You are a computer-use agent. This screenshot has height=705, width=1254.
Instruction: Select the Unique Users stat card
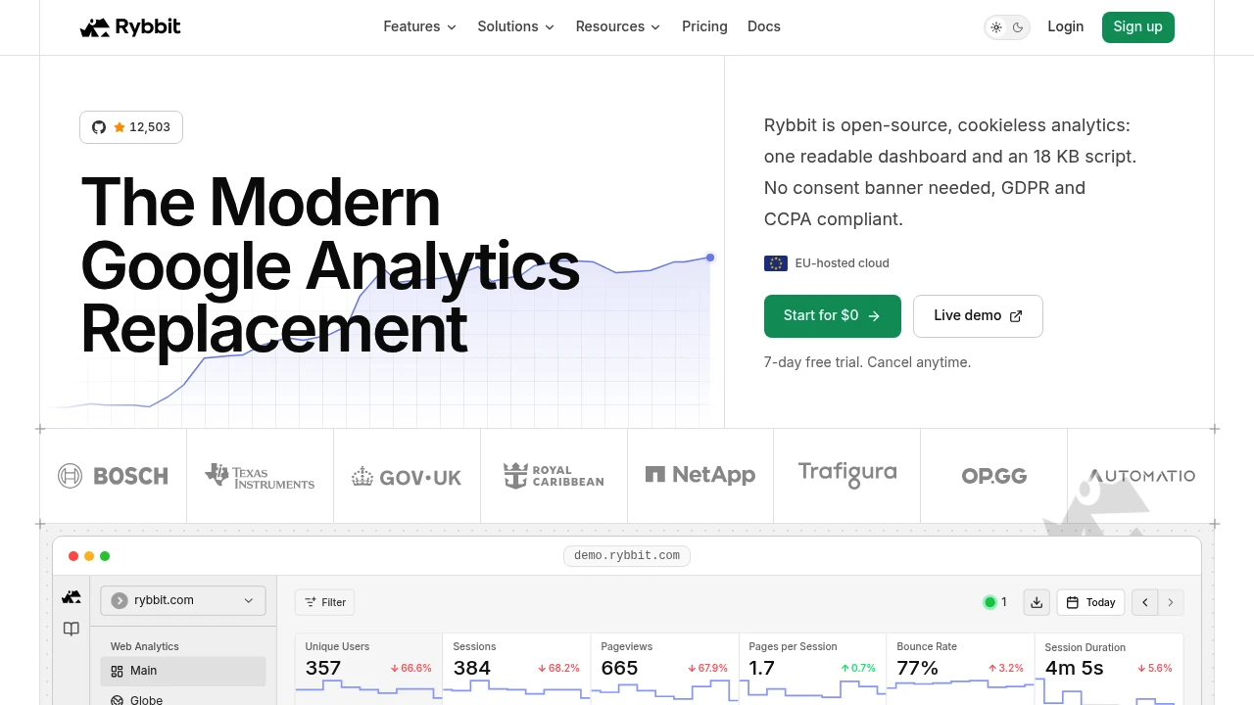coord(368,669)
